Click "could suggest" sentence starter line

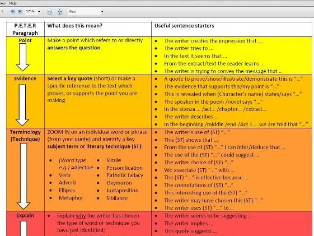point(212,155)
